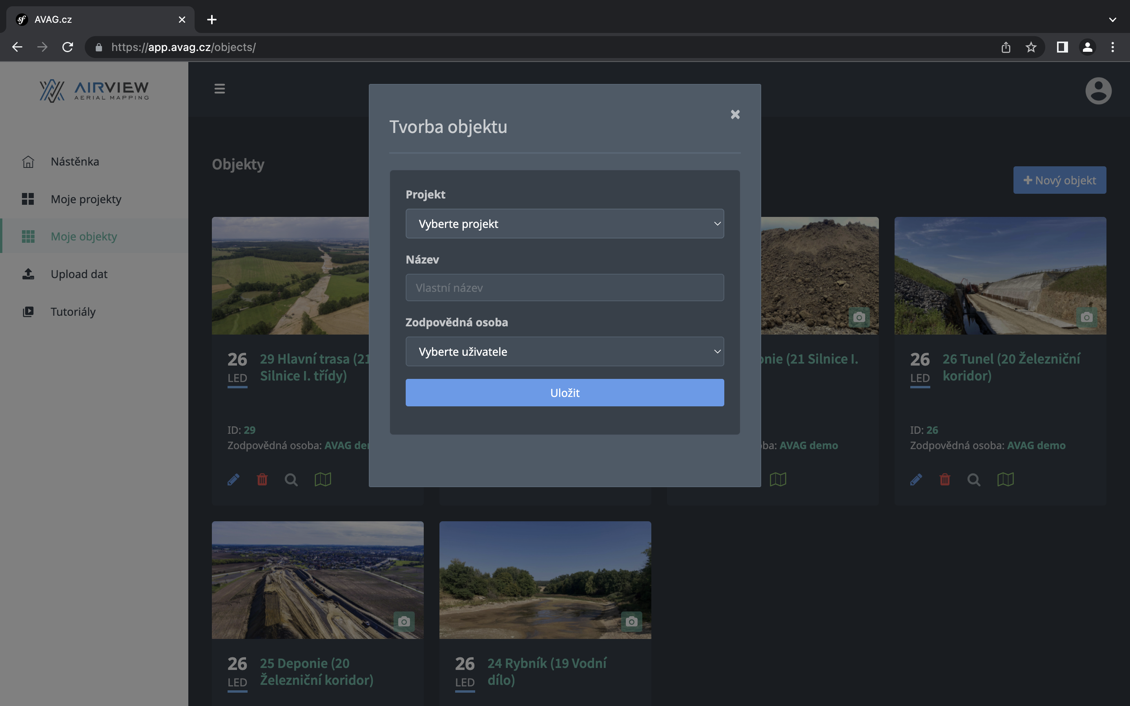The width and height of the screenshot is (1130, 706).
Task: Click the Vlastní název input field
Action: coord(565,287)
